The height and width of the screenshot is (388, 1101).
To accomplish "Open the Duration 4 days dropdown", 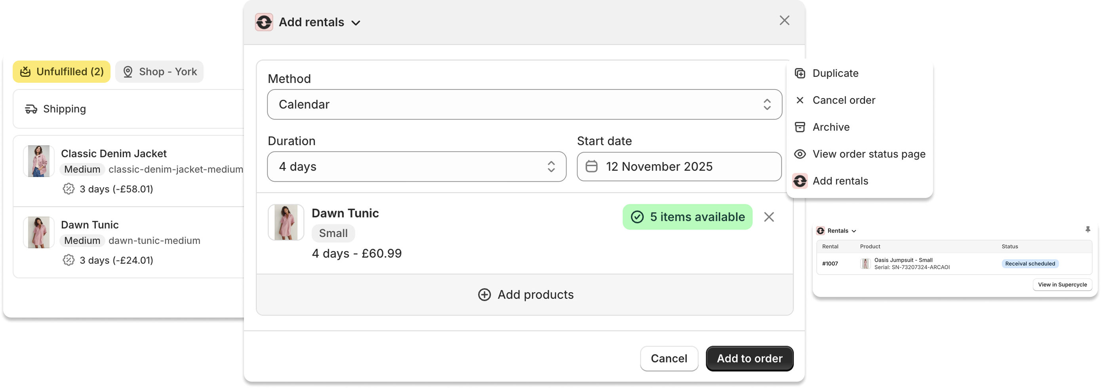I will (x=416, y=166).
